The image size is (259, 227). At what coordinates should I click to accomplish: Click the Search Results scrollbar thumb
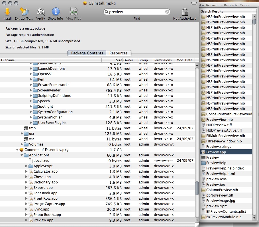click(x=254, y=22)
